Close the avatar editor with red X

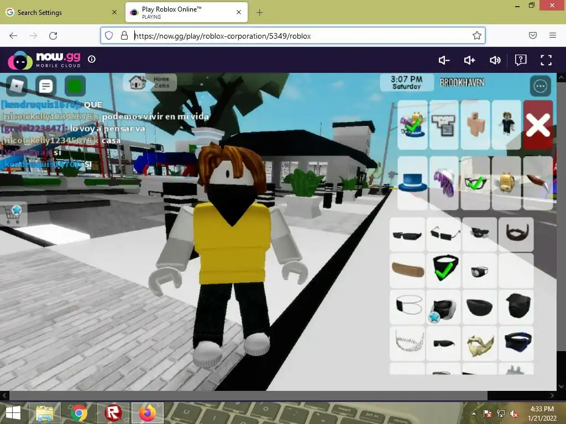(x=538, y=125)
